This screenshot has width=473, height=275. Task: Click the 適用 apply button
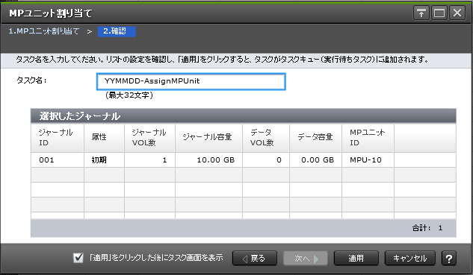coord(356,258)
